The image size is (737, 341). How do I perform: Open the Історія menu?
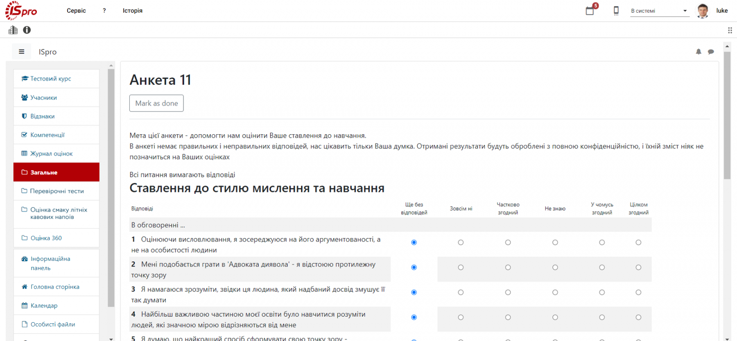[133, 11]
